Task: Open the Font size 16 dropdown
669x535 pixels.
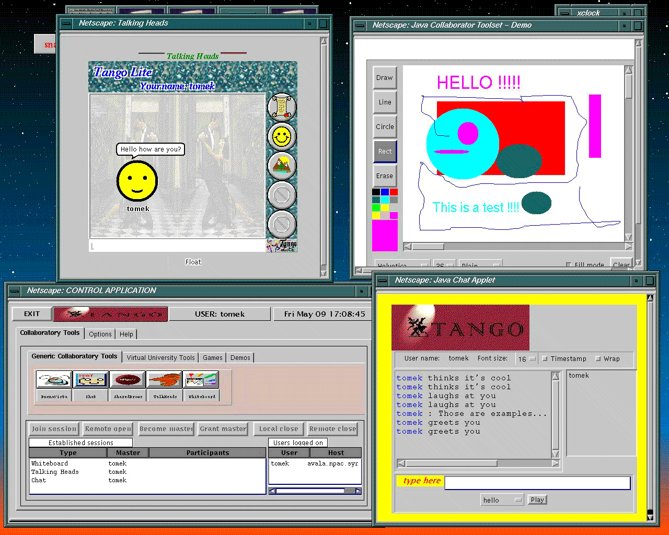Action: click(526, 359)
